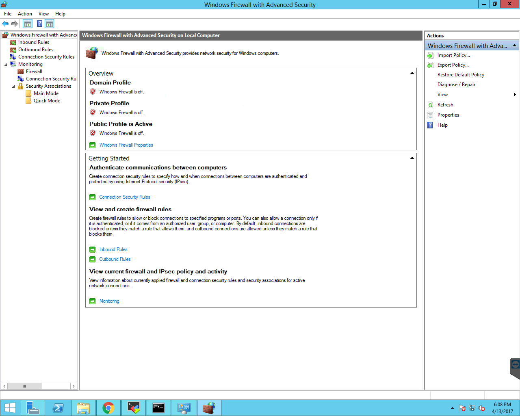Click the Refresh icon in Actions pane
Screen dimensions: 520x416
(x=430, y=105)
